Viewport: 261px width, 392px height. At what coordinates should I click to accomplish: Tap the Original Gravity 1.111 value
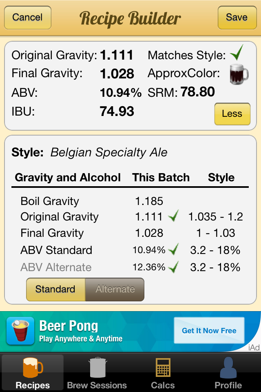116,55
